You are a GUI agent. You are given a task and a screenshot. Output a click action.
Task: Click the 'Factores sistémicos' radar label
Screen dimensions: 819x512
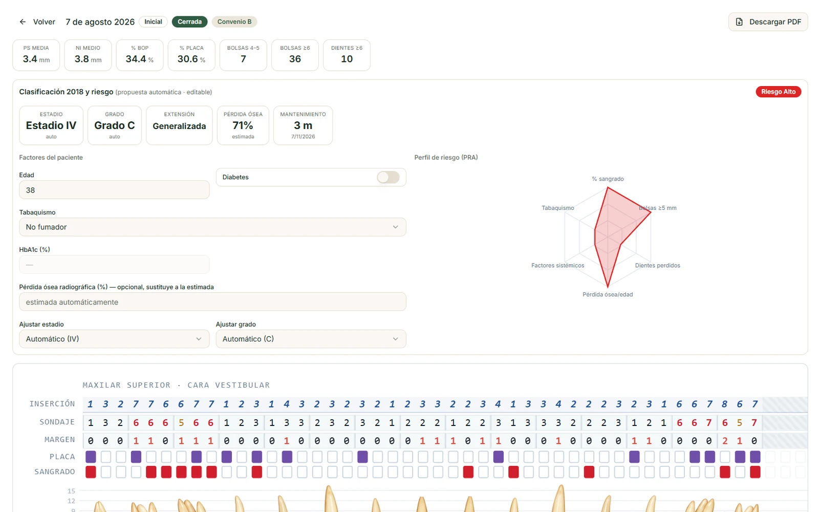pos(557,265)
